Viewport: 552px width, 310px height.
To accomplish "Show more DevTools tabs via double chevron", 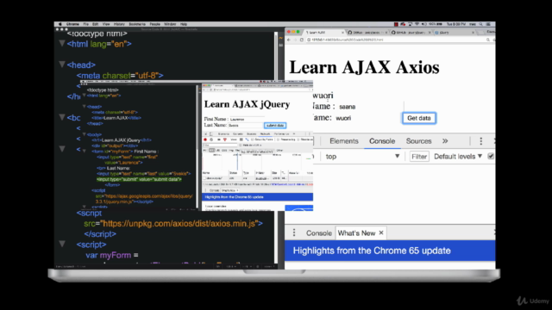I will coord(445,141).
